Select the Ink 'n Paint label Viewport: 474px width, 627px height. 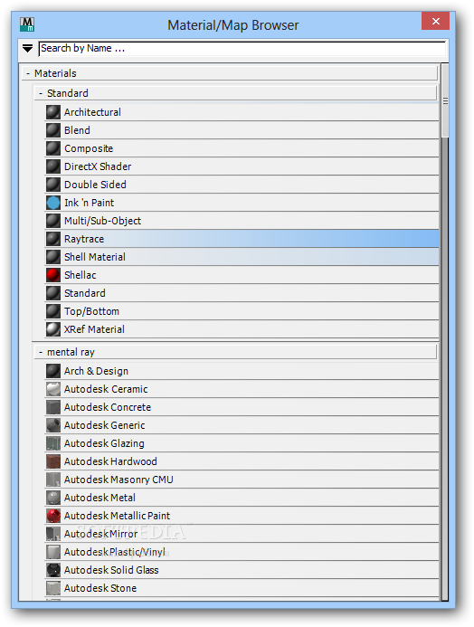tap(90, 203)
